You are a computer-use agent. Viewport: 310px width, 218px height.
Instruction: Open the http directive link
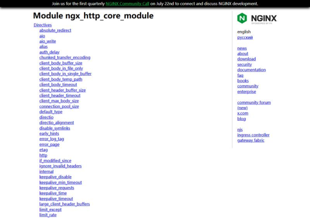click(x=43, y=155)
